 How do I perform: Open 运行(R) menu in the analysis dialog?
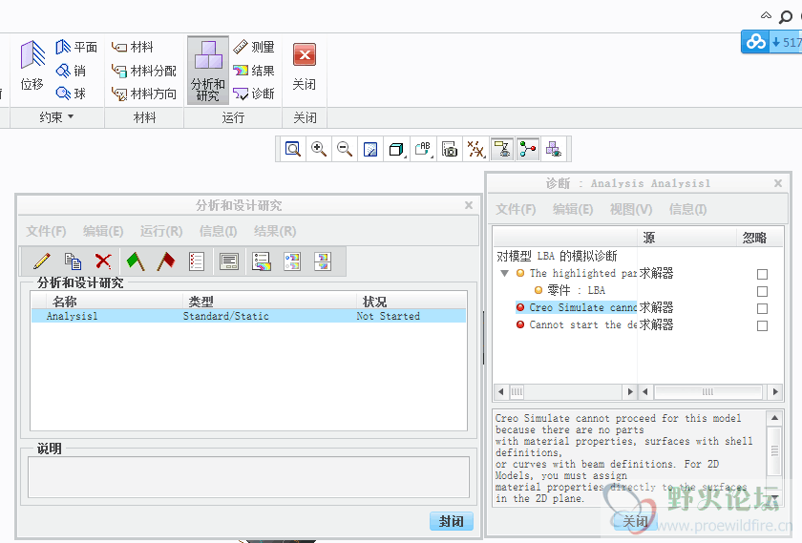(x=161, y=231)
